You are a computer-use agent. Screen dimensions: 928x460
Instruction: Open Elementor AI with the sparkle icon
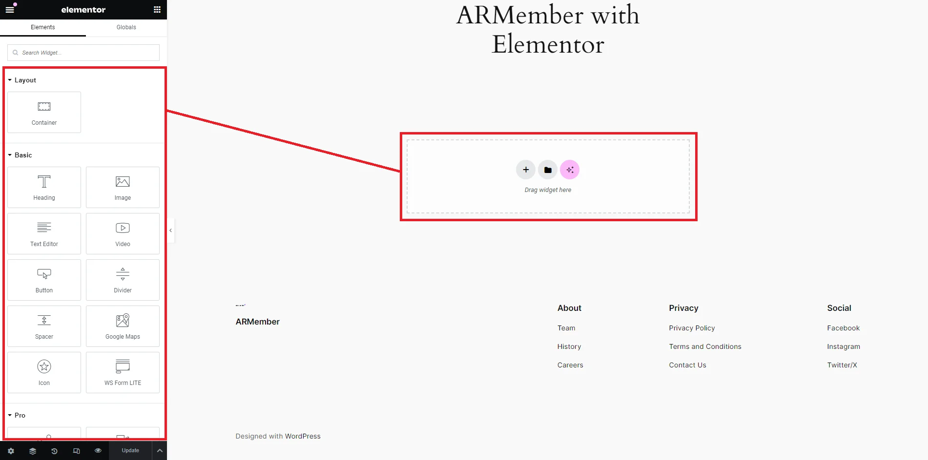(x=569, y=170)
